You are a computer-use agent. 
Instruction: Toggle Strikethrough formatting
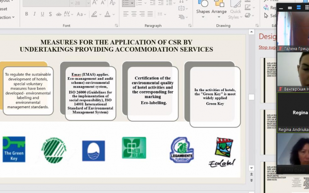click(59, 14)
